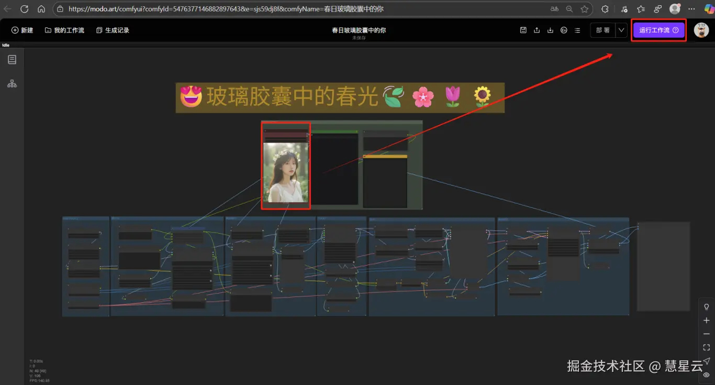Select the empty gray output node at right
Viewport: 715px width, 385px height.
(x=663, y=266)
